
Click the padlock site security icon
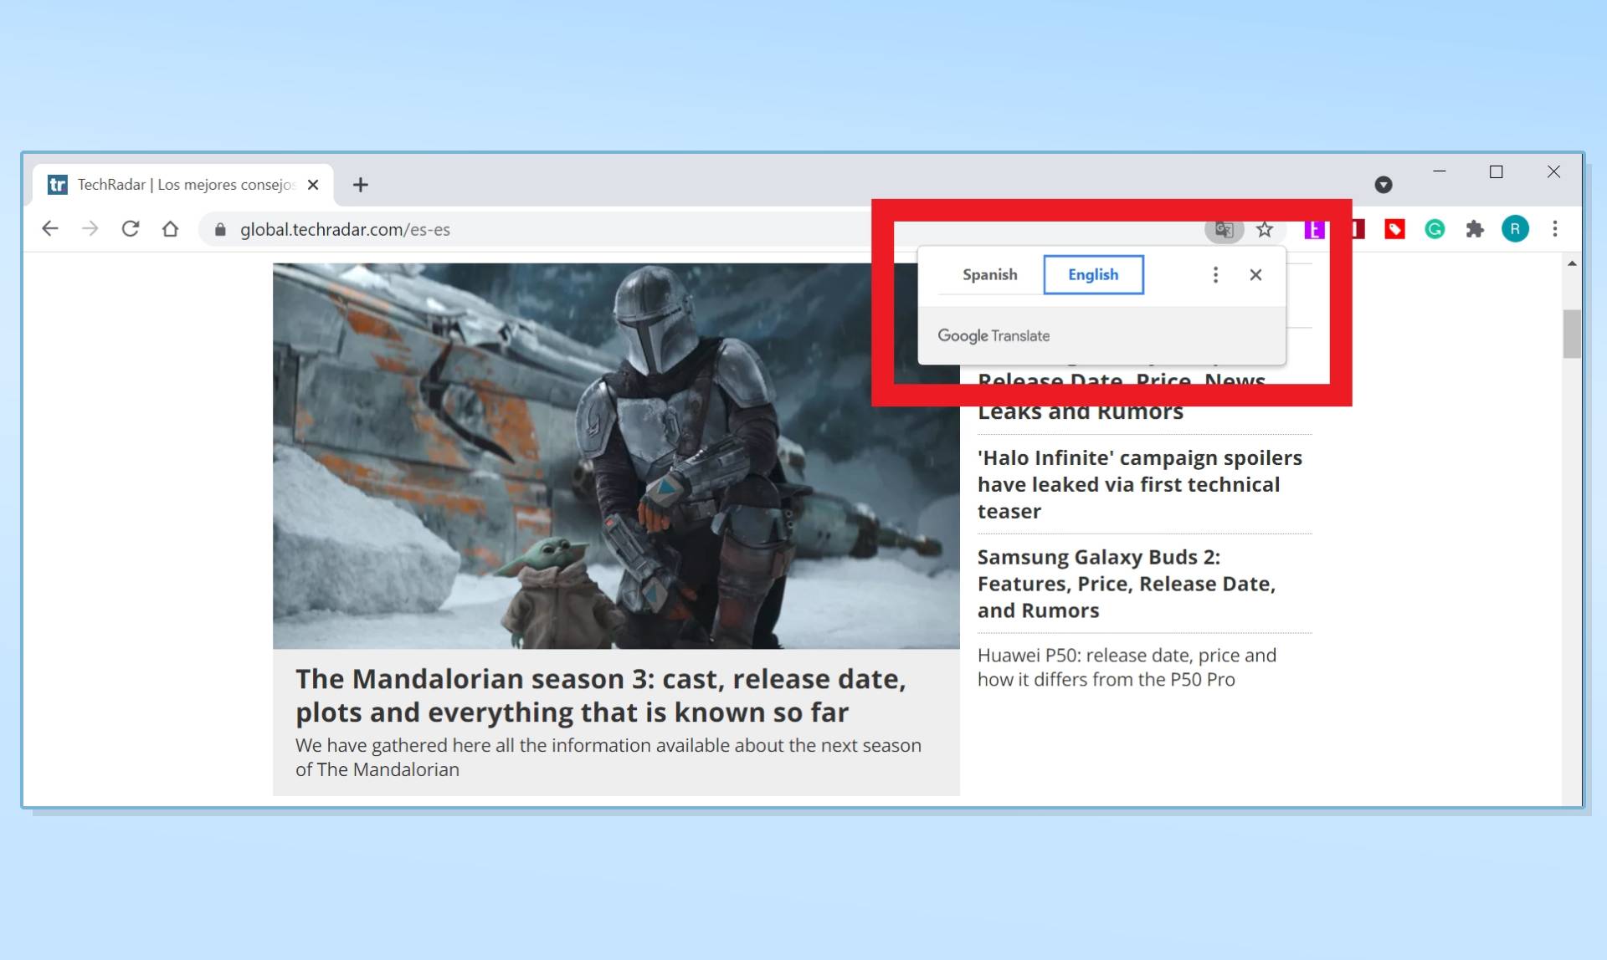(220, 229)
